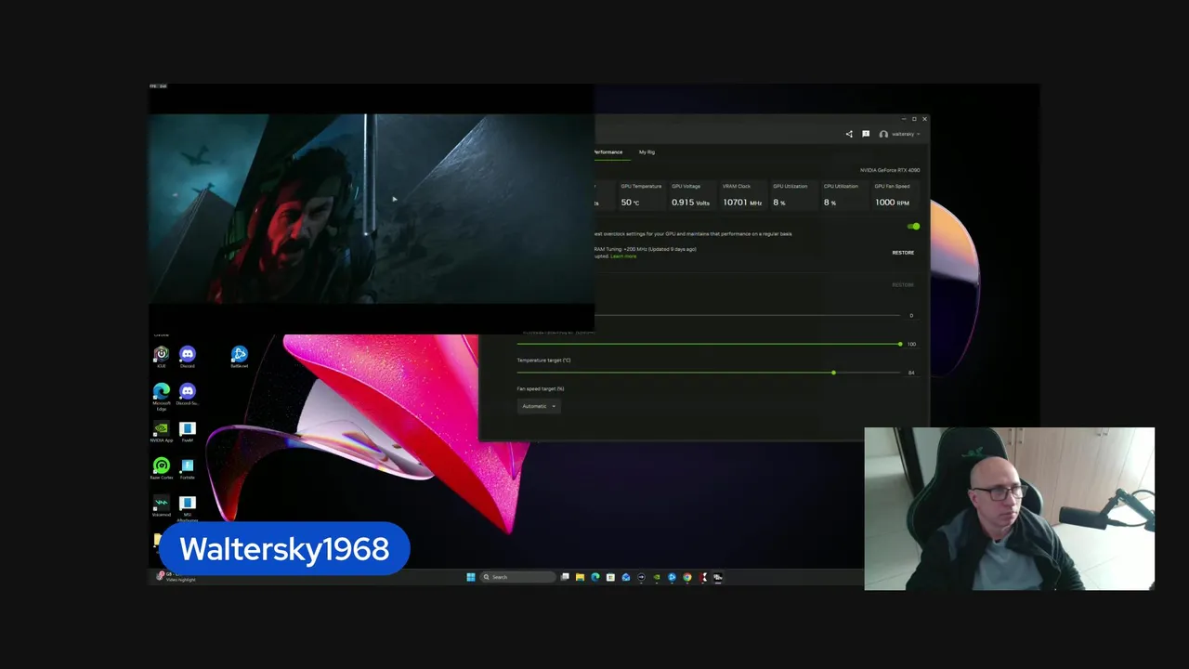
Task: Open the Fortnite desktop shortcut
Action: [188, 468]
